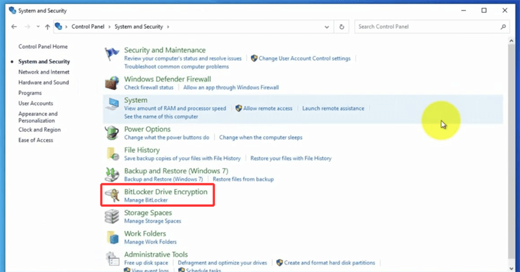Open the address bar history dropdown

[327, 27]
